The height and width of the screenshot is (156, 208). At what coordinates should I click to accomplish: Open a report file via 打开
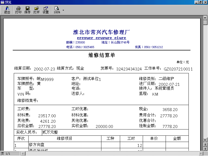[x=36, y=10]
